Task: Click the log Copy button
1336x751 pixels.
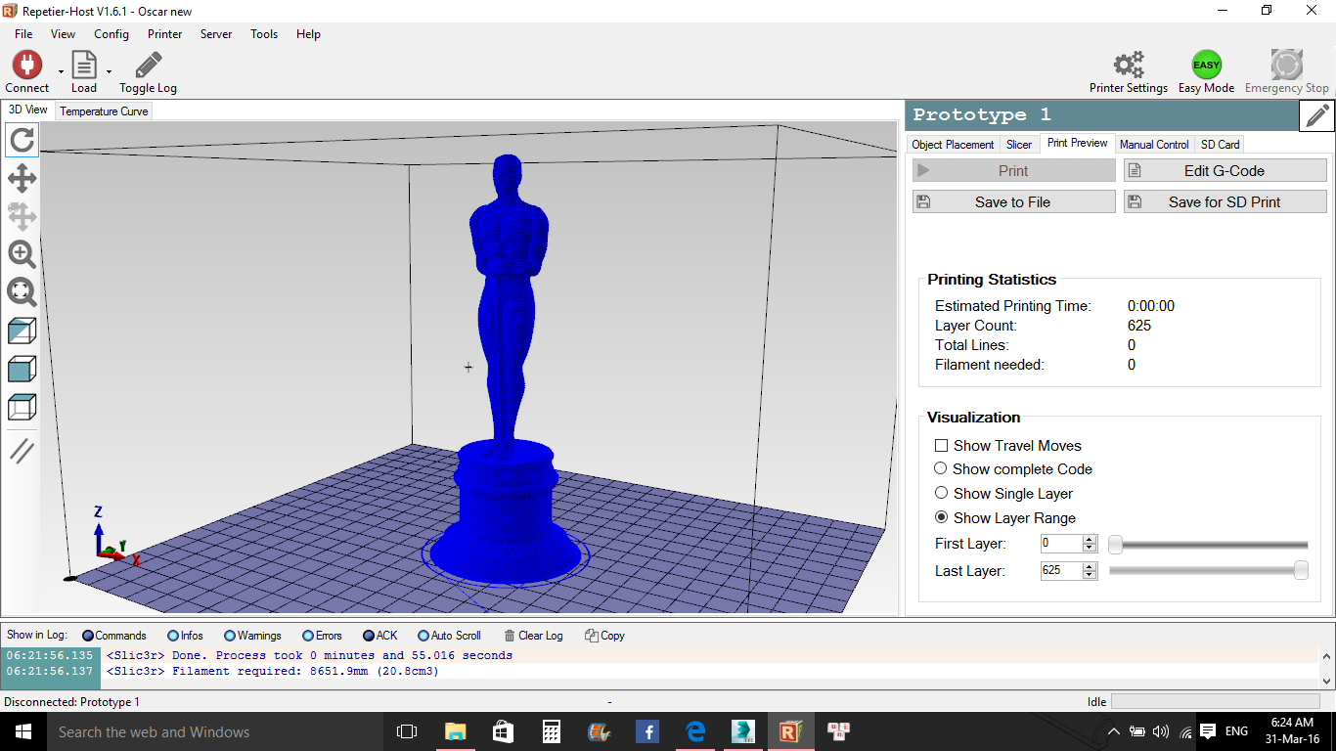Action: tap(604, 636)
